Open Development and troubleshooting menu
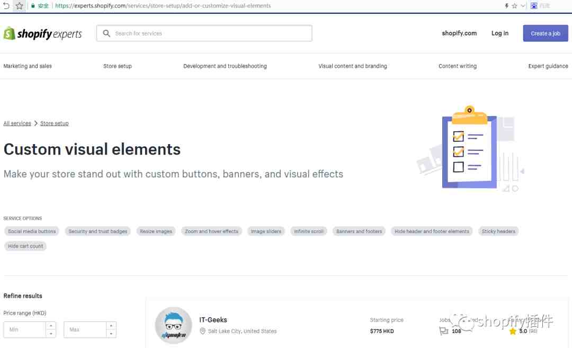Viewport: 572px width, 348px height. (x=225, y=66)
